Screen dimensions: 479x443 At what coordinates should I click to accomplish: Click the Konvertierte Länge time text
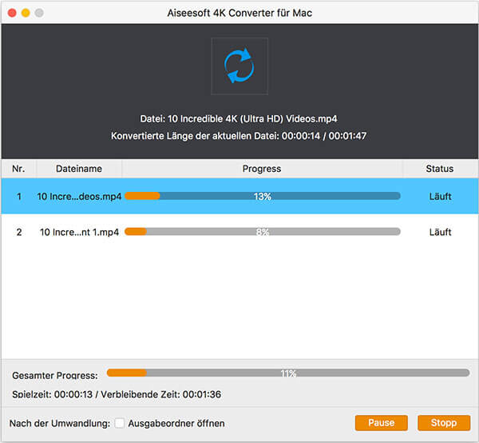(x=239, y=136)
